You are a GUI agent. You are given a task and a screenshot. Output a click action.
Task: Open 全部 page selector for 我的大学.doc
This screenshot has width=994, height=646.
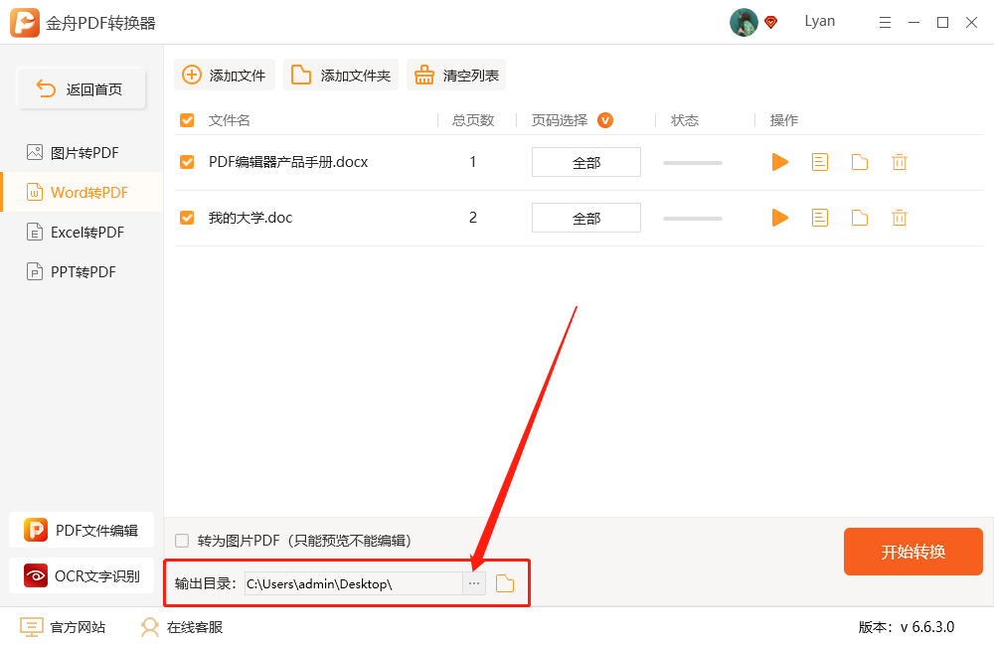click(586, 218)
